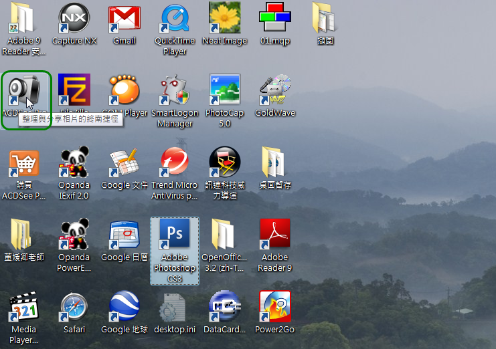This screenshot has width=496, height=349.
Task: Click the Safari compass icon
Action: pos(74,306)
